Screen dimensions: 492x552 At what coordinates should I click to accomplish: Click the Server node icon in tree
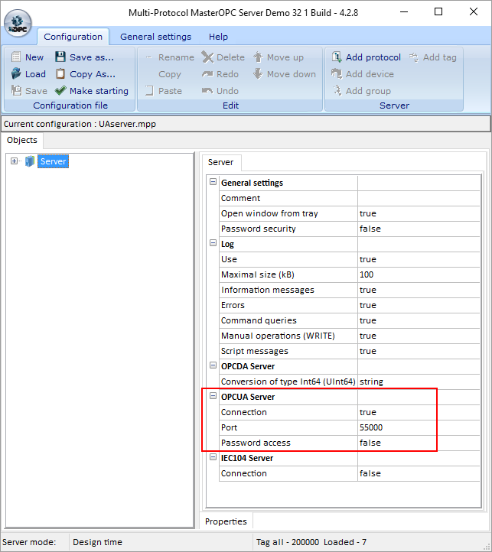tap(30, 161)
